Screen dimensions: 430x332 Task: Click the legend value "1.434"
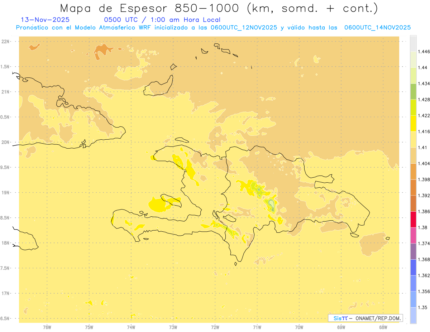[x=424, y=84]
